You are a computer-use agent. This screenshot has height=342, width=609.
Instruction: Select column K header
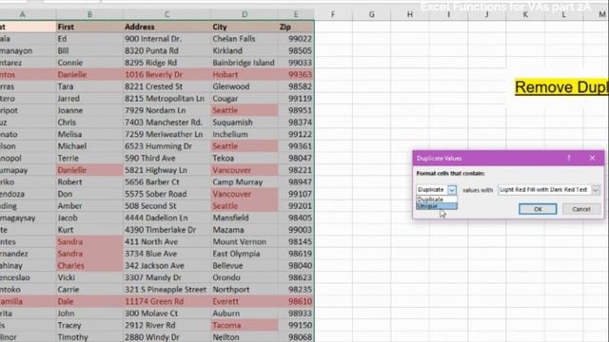525,14
